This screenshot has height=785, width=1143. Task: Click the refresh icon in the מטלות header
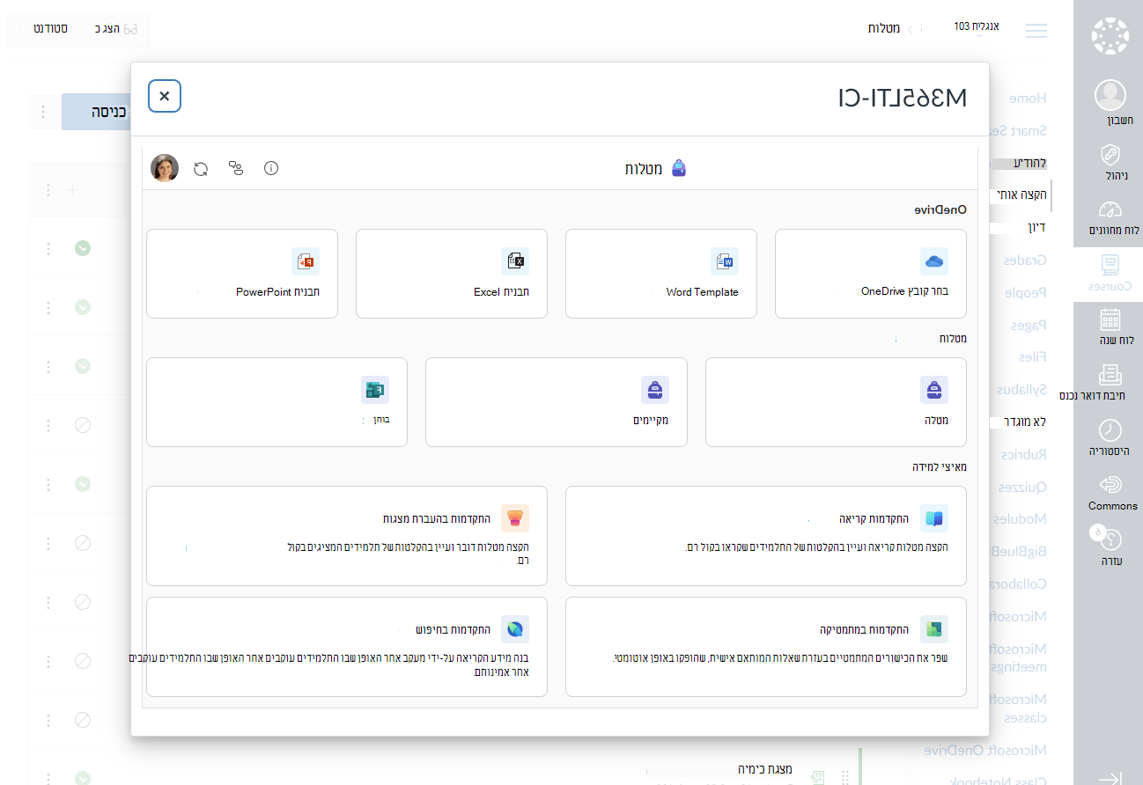(x=201, y=168)
